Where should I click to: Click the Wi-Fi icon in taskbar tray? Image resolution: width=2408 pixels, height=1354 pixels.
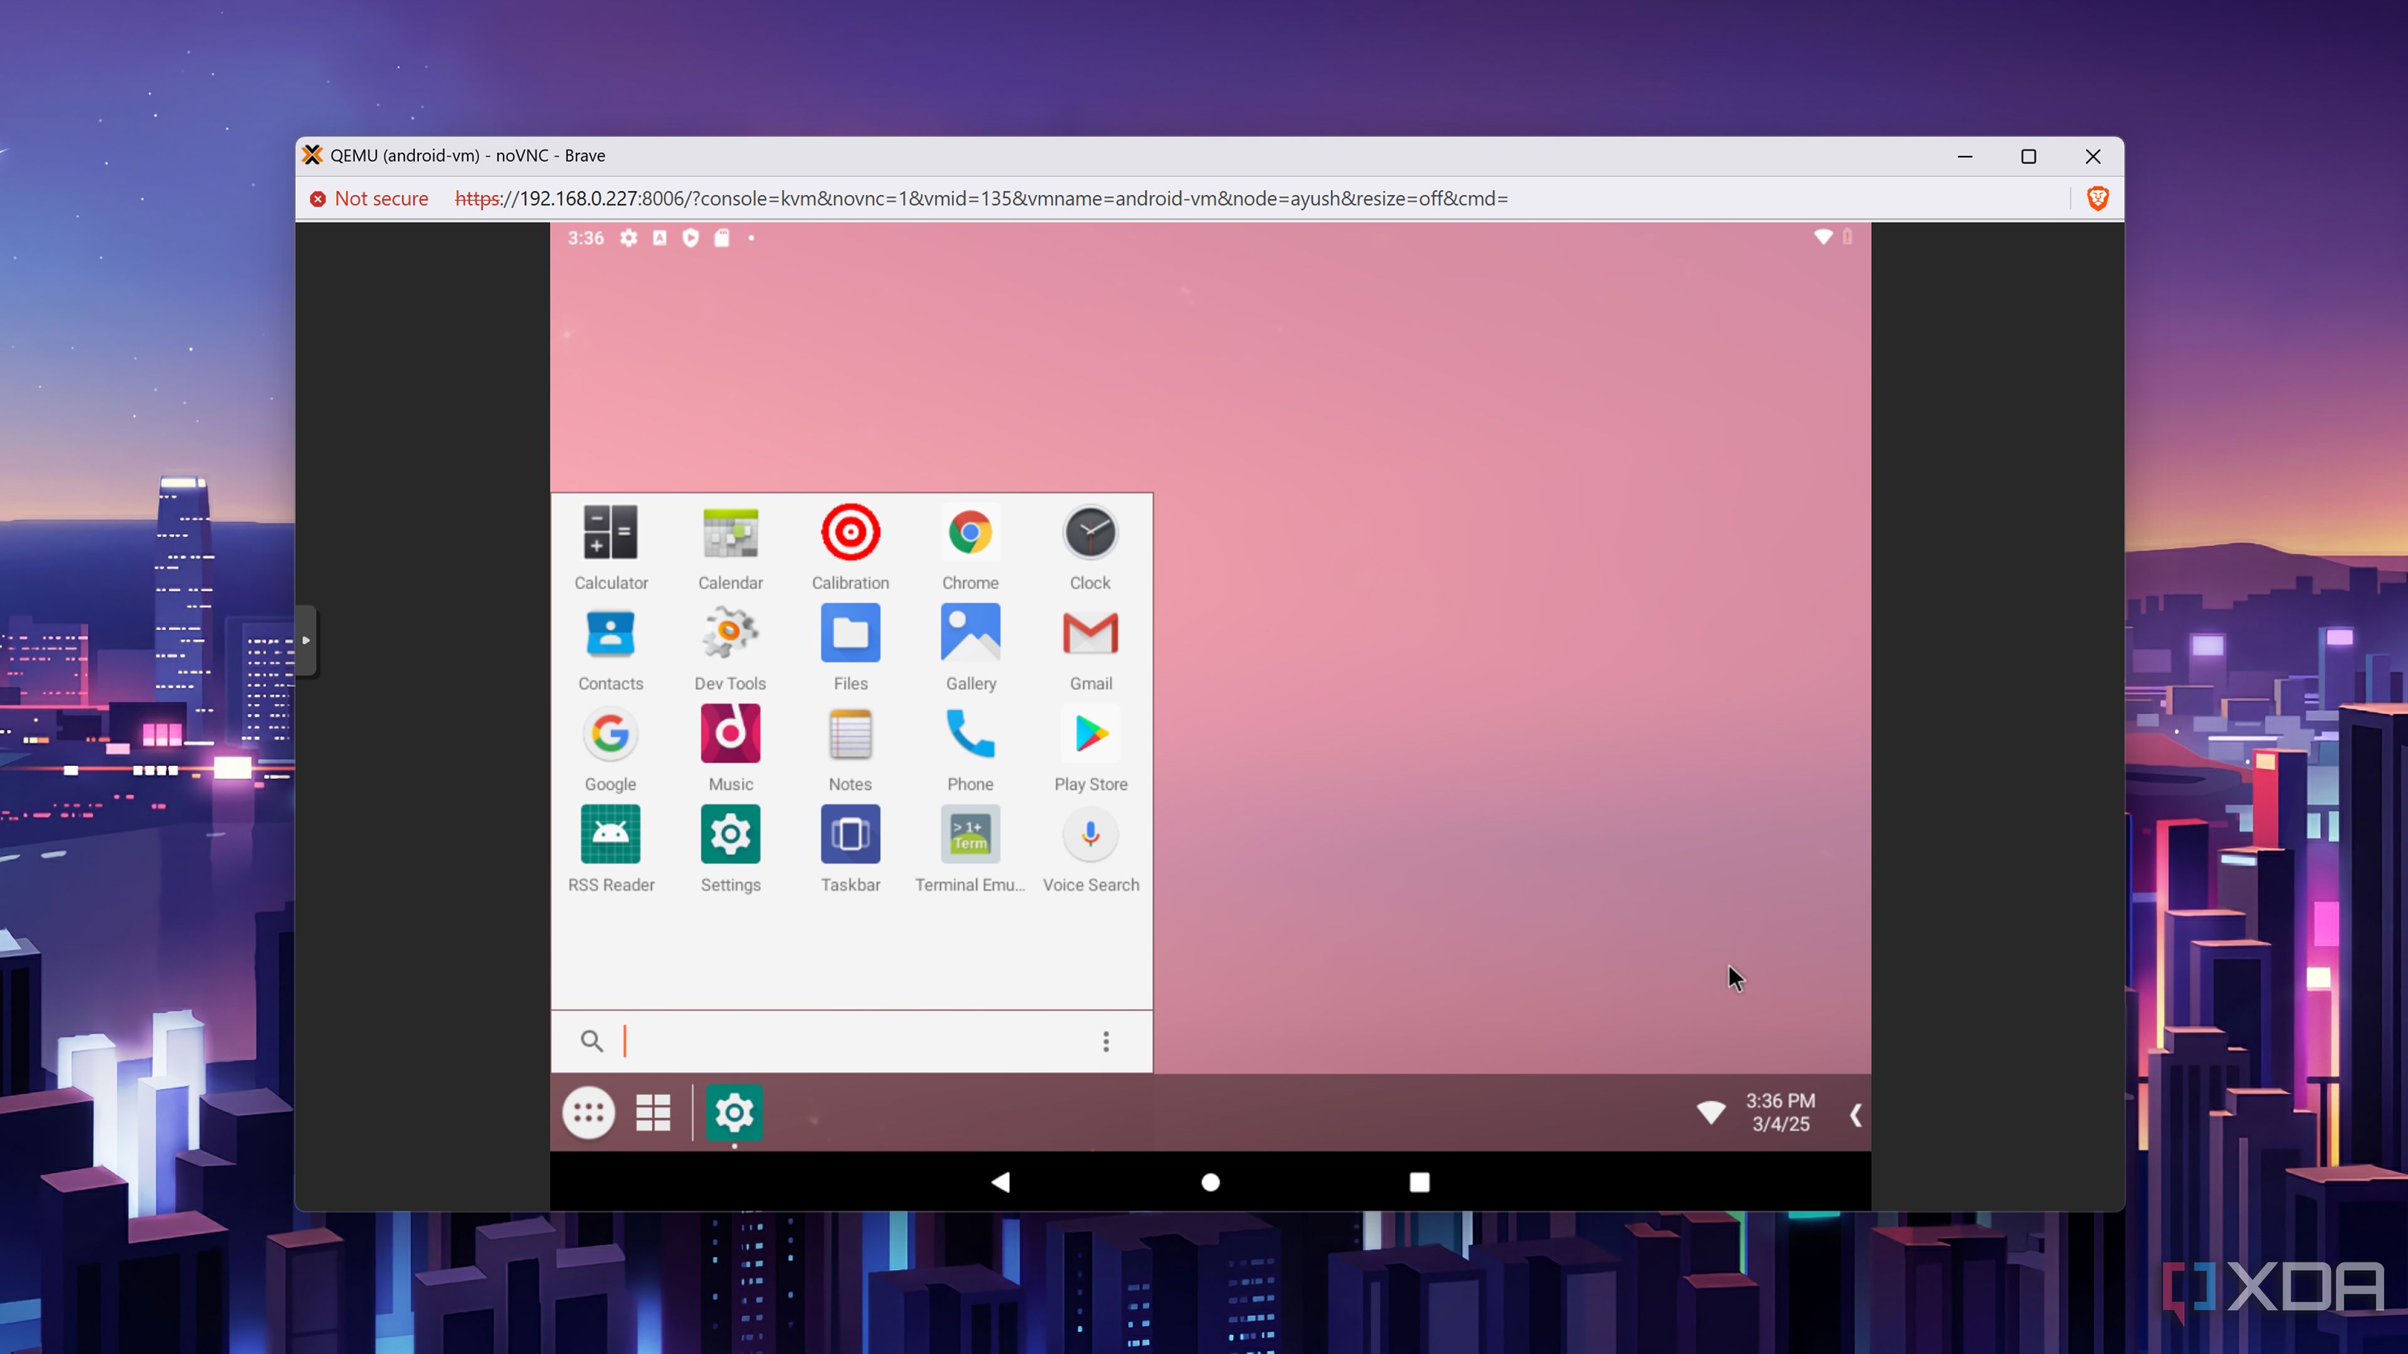pyautogui.click(x=1711, y=1112)
